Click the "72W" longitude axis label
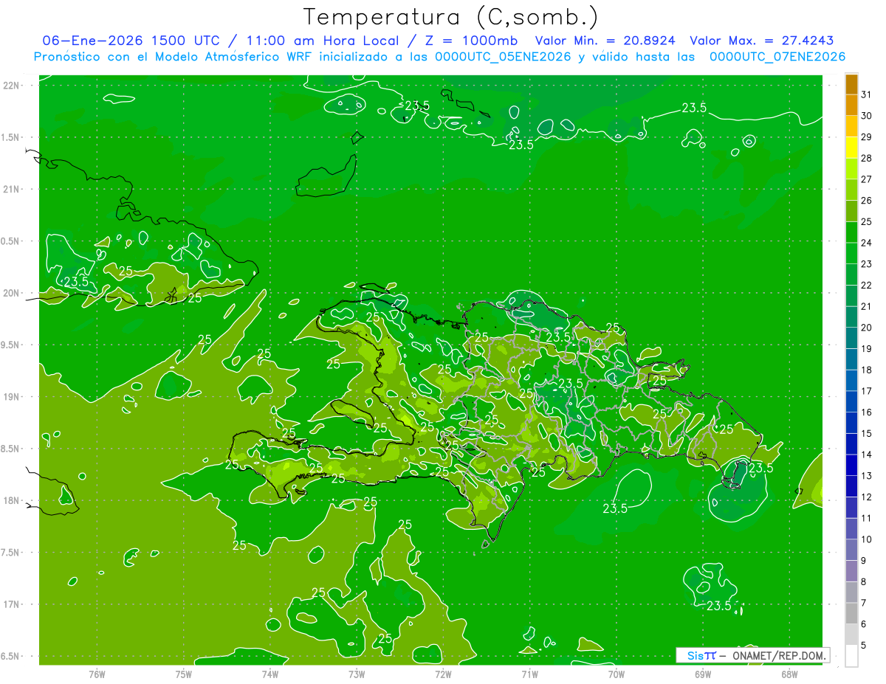This screenshot has height=684, width=886. click(x=443, y=674)
